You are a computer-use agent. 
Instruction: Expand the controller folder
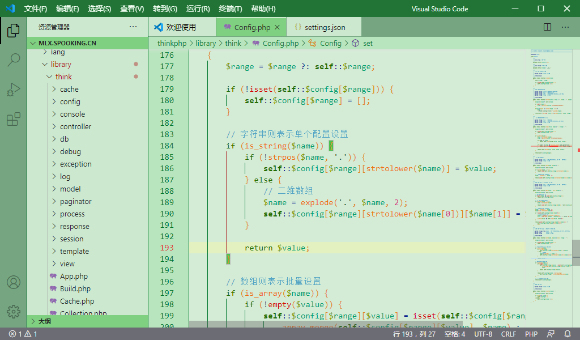(88, 126)
